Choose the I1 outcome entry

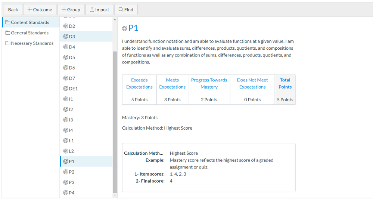71,99
